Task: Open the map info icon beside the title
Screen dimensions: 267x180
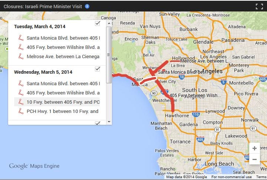Action: coord(87,6)
